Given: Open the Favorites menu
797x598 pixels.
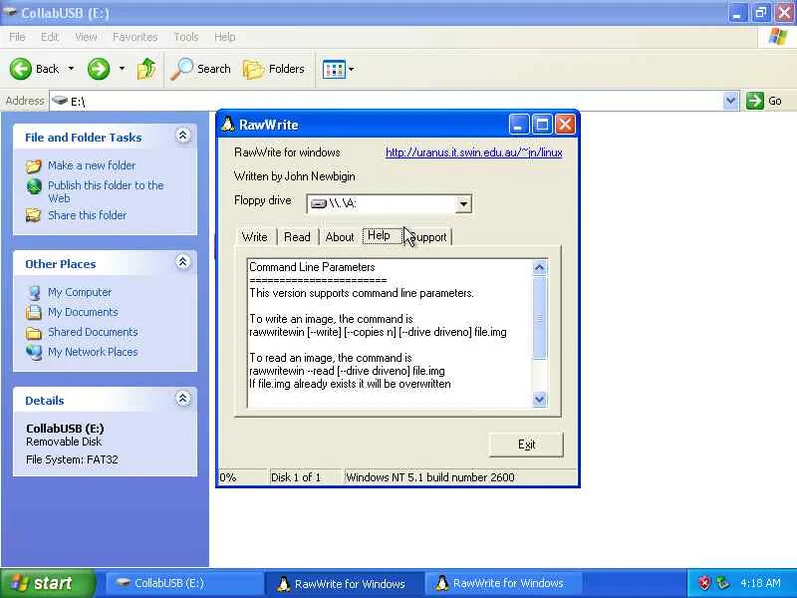Looking at the screenshot, I should (x=134, y=37).
